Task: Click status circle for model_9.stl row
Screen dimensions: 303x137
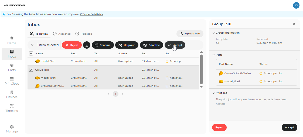Action: [x=167, y=61]
